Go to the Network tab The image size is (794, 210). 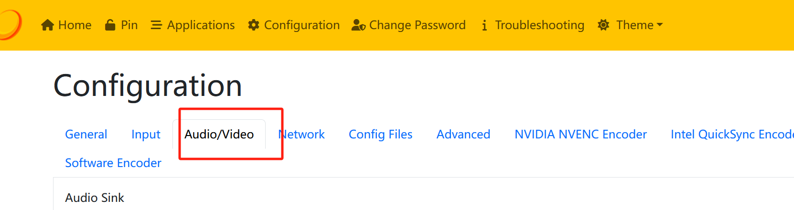click(302, 135)
